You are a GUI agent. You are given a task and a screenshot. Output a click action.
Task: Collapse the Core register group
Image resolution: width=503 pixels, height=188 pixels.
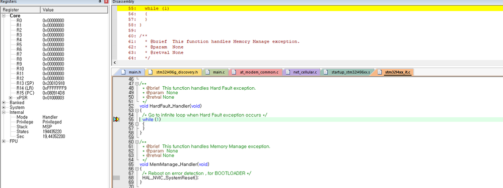[4, 16]
